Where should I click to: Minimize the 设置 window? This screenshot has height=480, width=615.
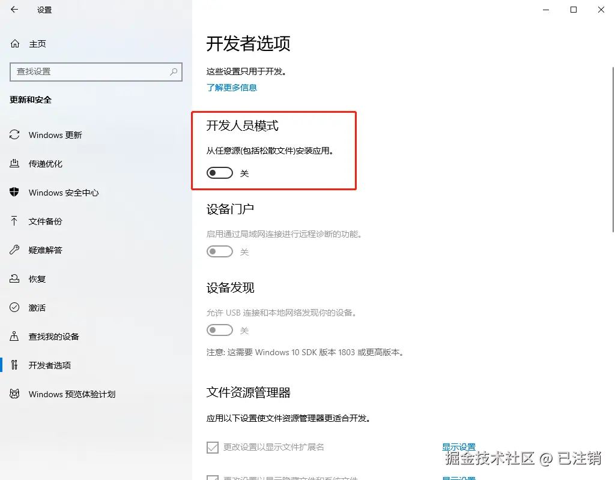click(x=545, y=10)
